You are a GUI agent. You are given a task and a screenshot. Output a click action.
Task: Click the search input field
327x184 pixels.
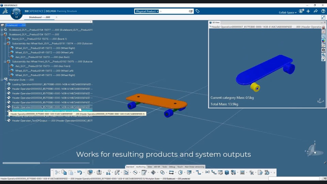173,11
